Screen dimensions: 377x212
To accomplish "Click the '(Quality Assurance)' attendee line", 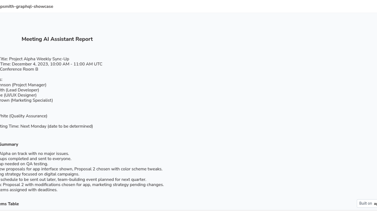I will (24, 116).
